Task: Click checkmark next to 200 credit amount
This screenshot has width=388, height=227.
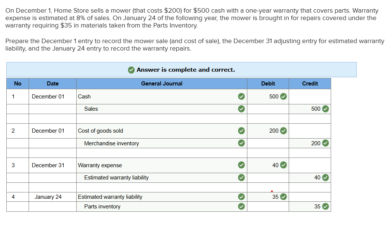Action: tap(326, 143)
